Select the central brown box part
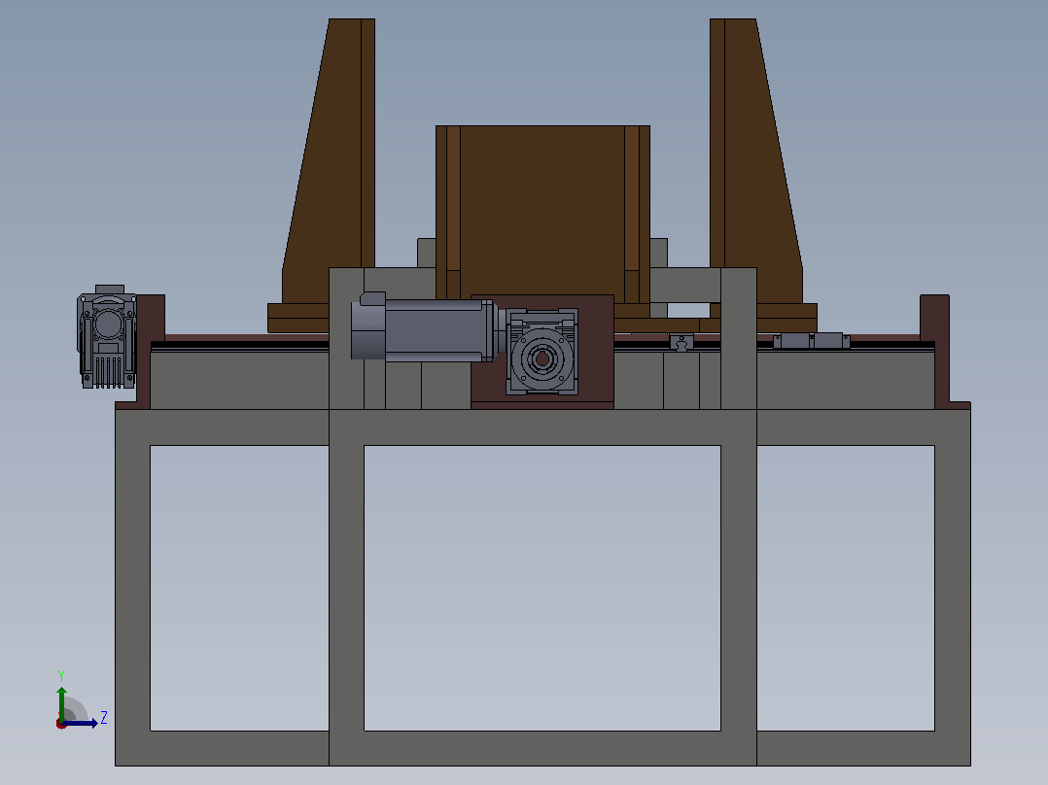Image resolution: width=1048 pixels, height=785 pixels. point(542,214)
